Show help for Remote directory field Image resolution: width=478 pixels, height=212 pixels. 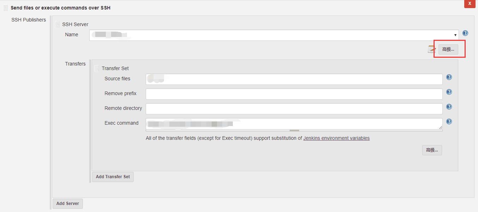click(449, 107)
